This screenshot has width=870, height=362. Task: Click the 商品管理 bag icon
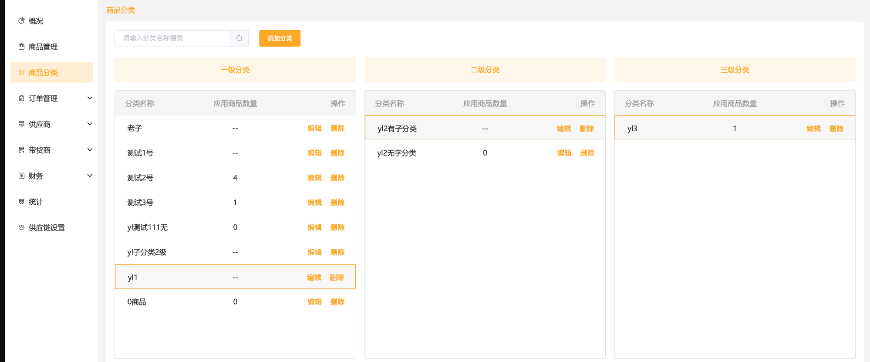(x=21, y=47)
